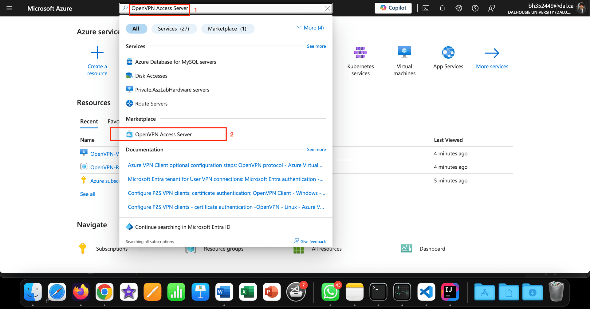The image size is (590, 309).
Task: Click Give feedback link in search panel
Action: coord(313,242)
